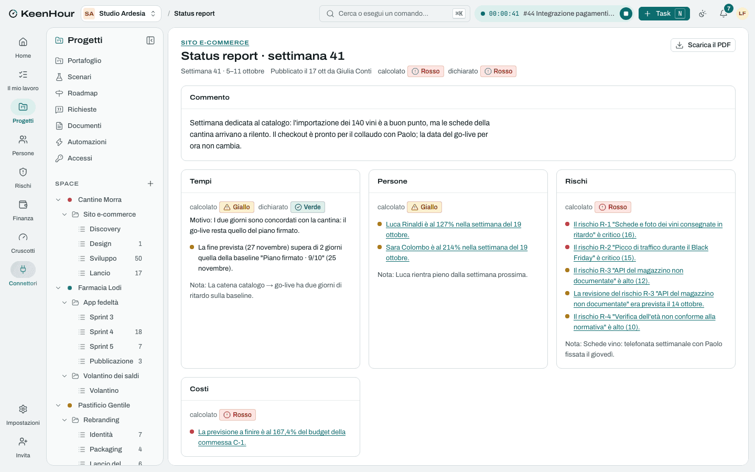
Task: Collapse the App fedeltà folder
Action: [64, 303]
